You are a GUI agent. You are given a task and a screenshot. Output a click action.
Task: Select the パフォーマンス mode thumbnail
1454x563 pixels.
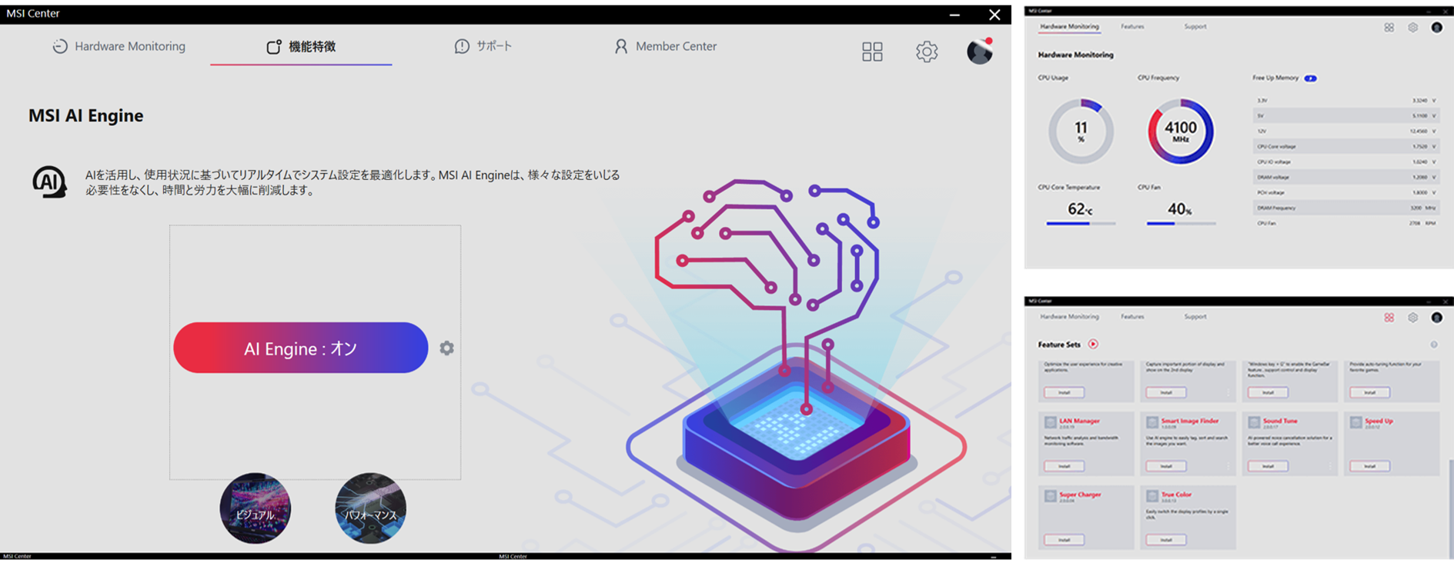pyautogui.click(x=370, y=508)
